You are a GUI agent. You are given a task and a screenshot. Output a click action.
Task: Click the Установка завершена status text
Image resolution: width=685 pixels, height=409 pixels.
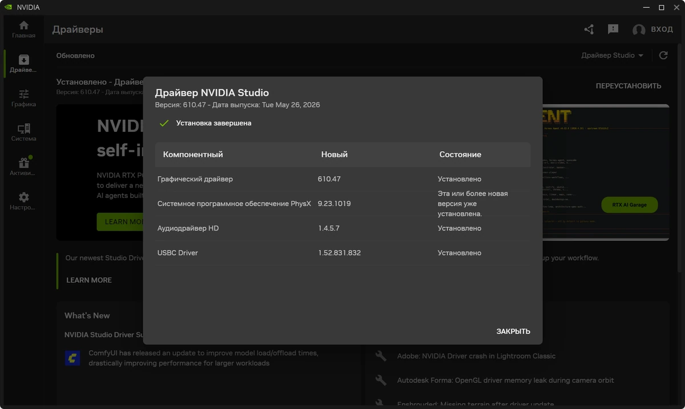pos(213,123)
